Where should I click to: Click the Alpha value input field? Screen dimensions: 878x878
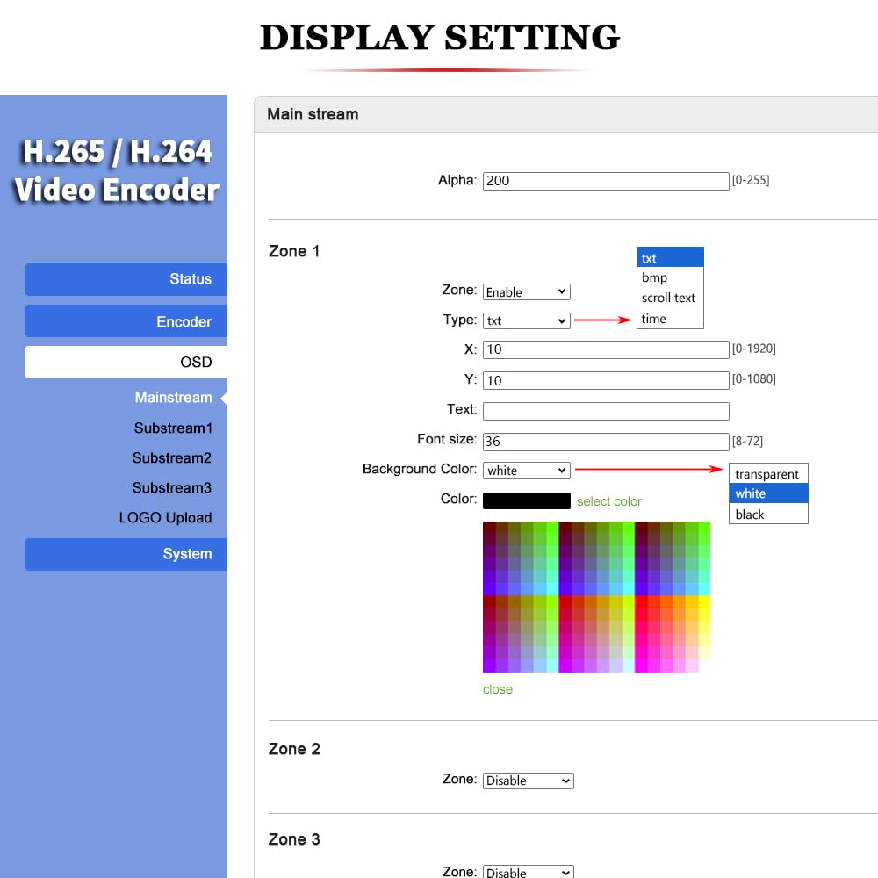click(606, 180)
